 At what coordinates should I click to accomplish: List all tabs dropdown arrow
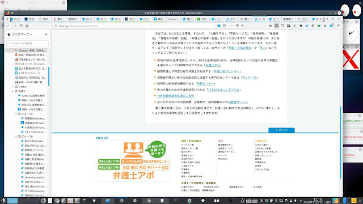(x=339, y=19)
